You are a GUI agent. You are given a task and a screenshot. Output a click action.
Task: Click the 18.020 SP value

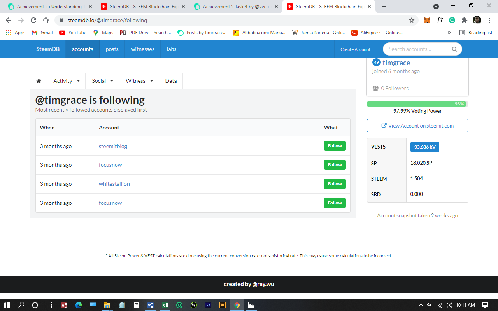[421, 163]
